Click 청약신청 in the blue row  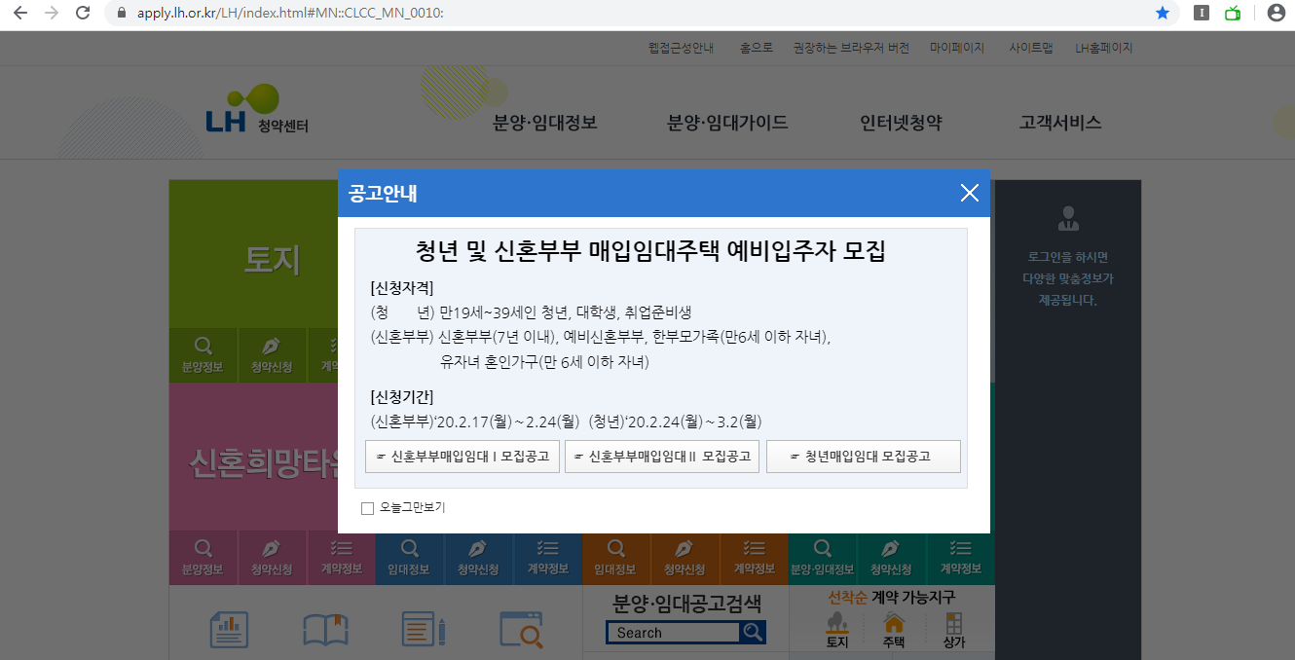[478, 558]
